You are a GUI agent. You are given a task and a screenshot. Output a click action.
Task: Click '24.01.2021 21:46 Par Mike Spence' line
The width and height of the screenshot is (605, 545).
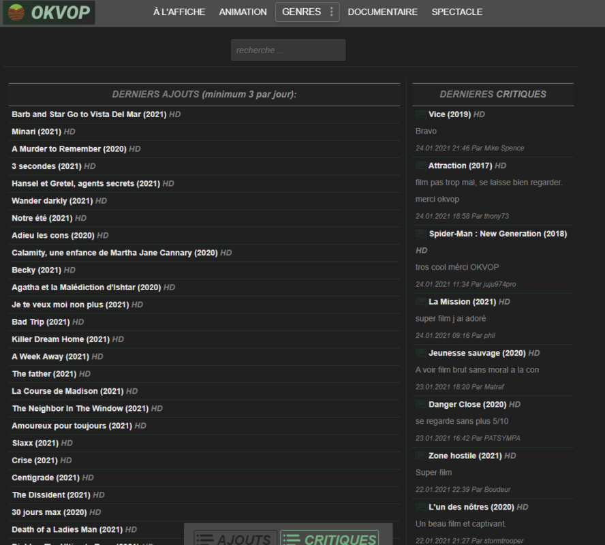tap(469, 148)
